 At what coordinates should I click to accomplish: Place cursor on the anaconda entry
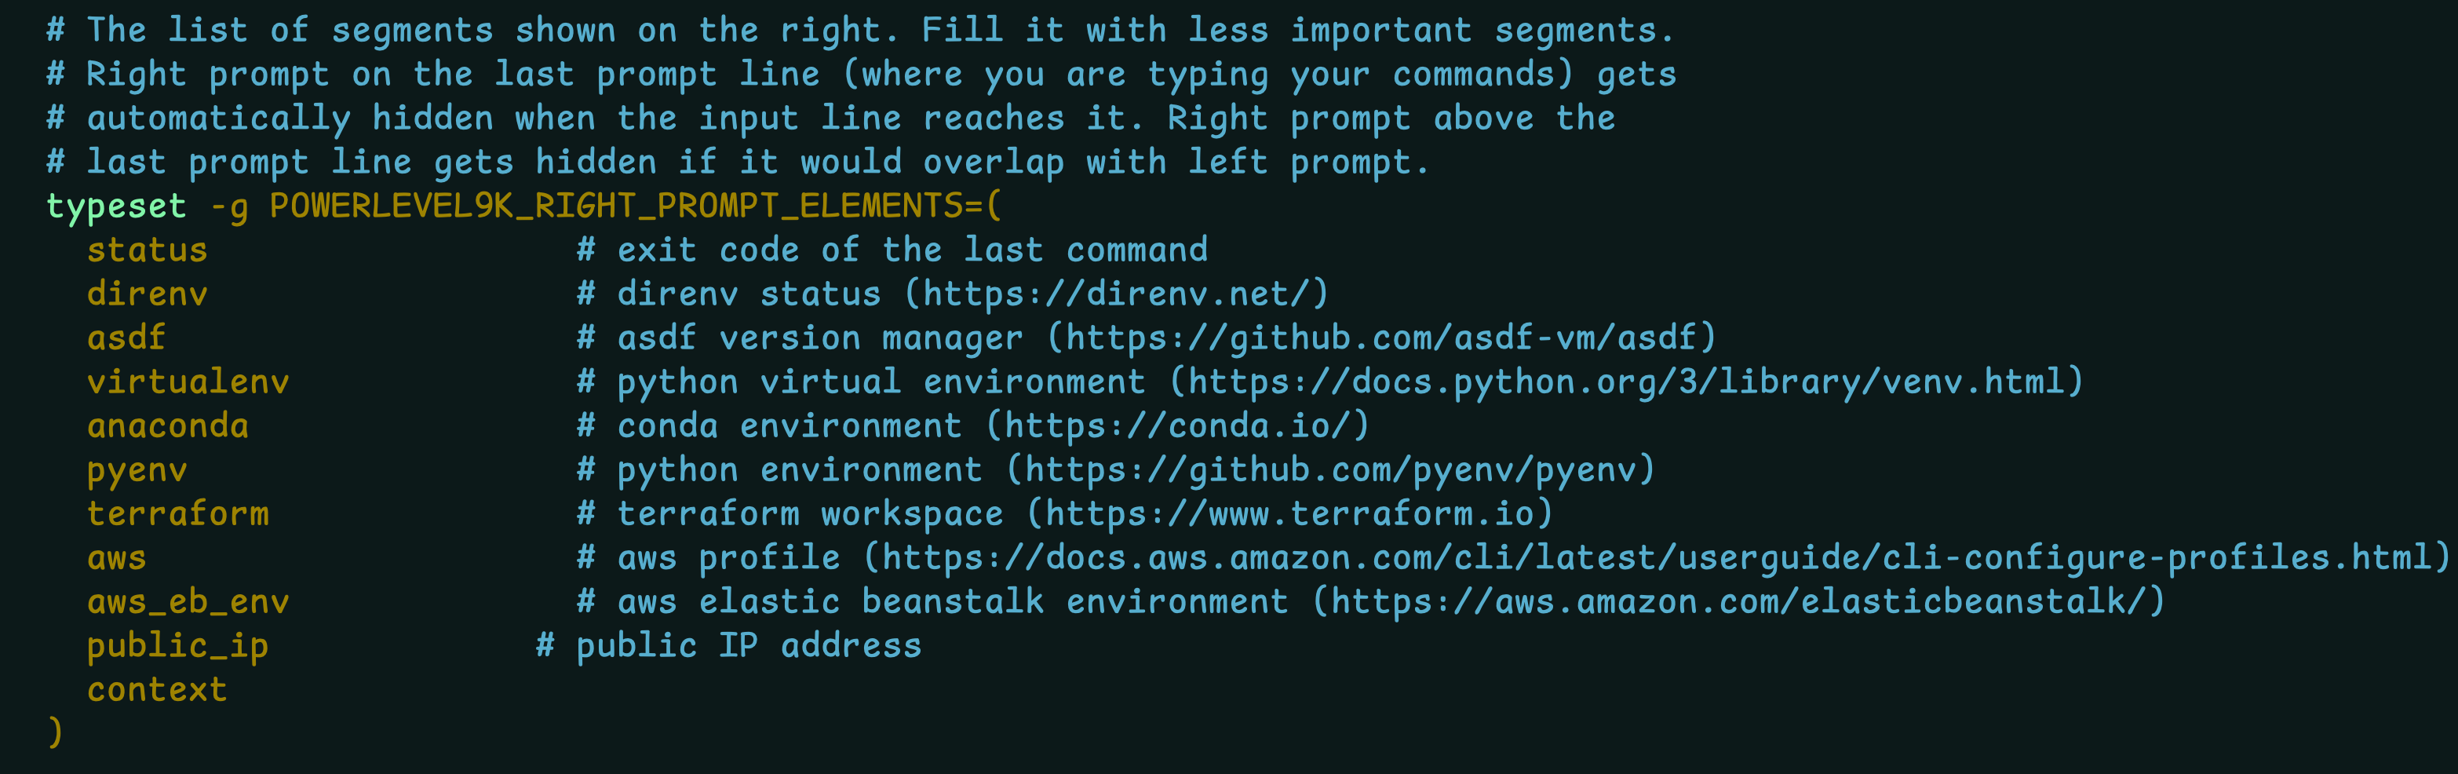click(x=168, y=425)
